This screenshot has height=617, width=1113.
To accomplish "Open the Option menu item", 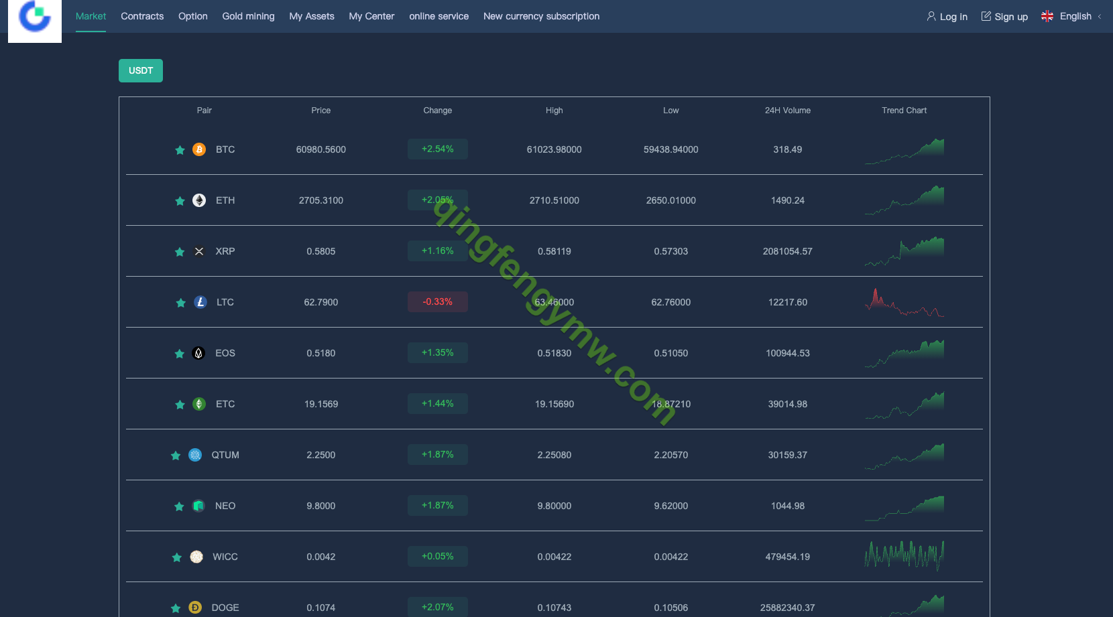I will click(x=193, y=16).
